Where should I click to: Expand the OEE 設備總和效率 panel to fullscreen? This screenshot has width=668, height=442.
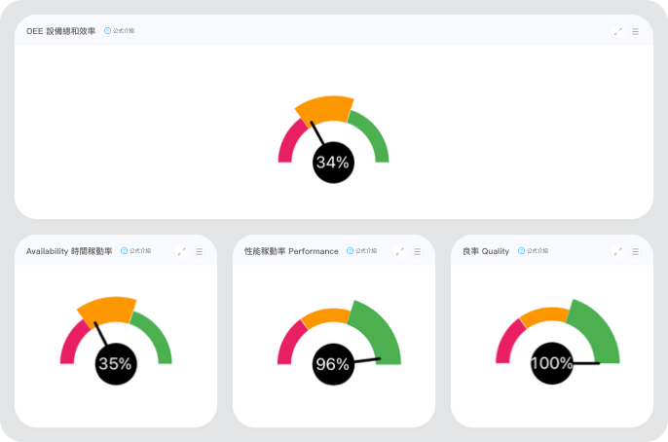[x=618, y=31]
